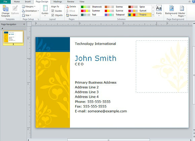Viewport: 195px width, 141px height.
Task: Open the Fonts scheme menu
Action: pos(159,11)
